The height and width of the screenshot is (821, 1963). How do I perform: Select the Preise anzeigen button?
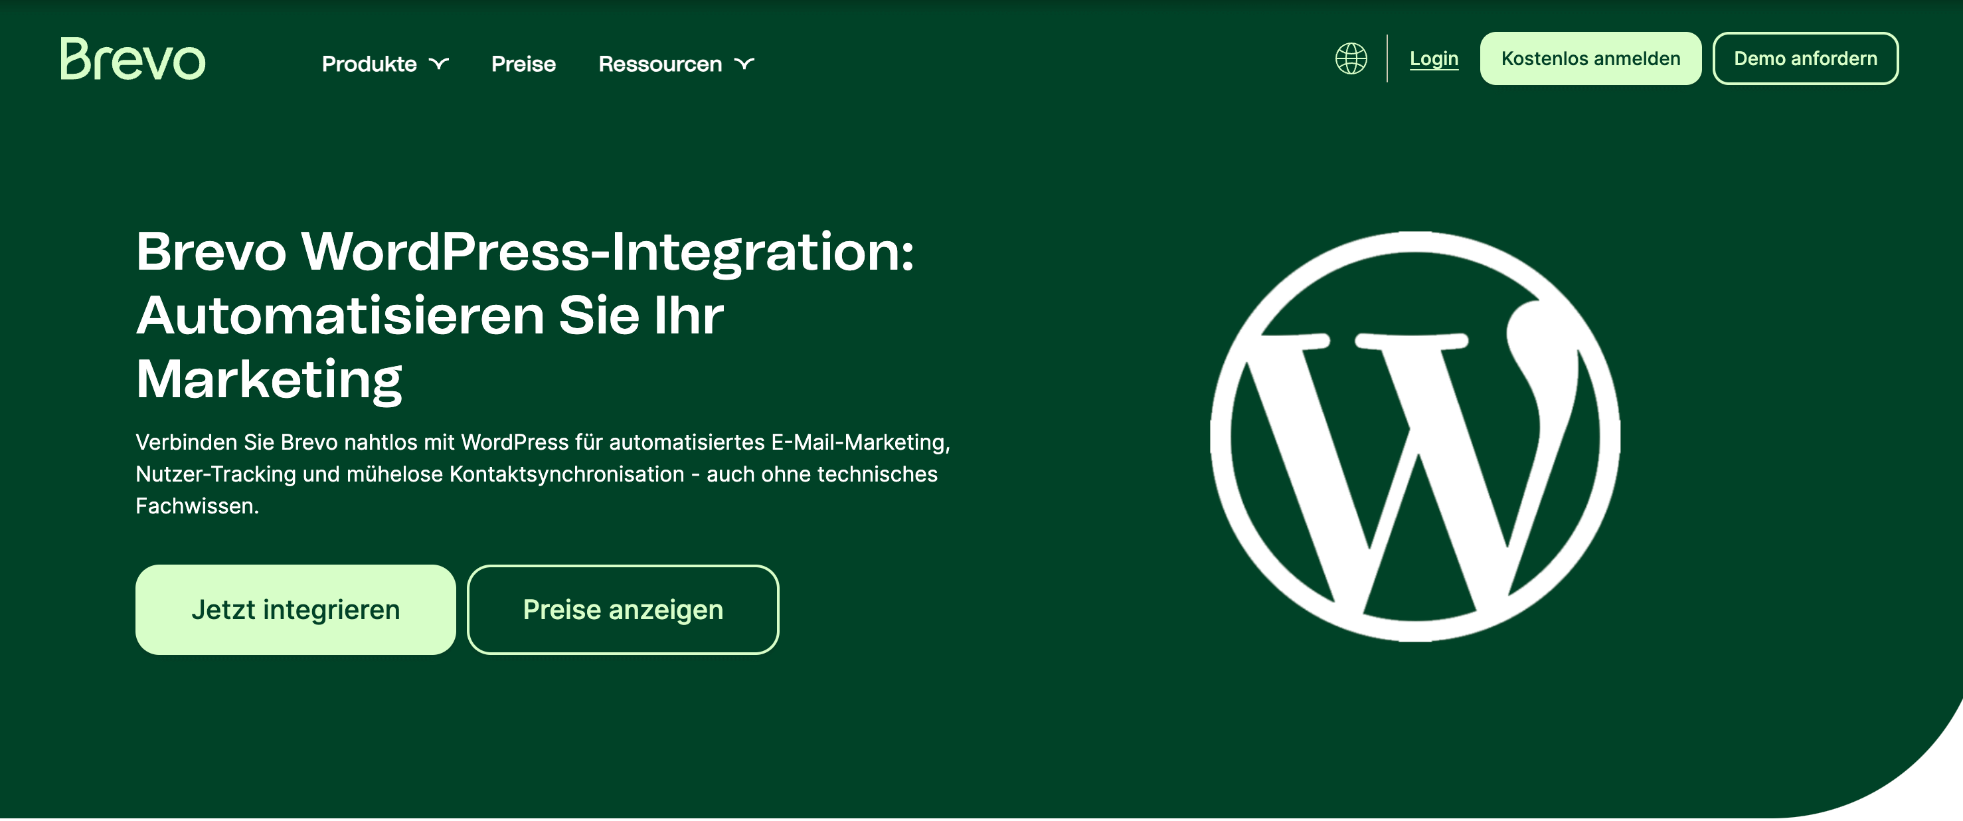pos(623,610)
